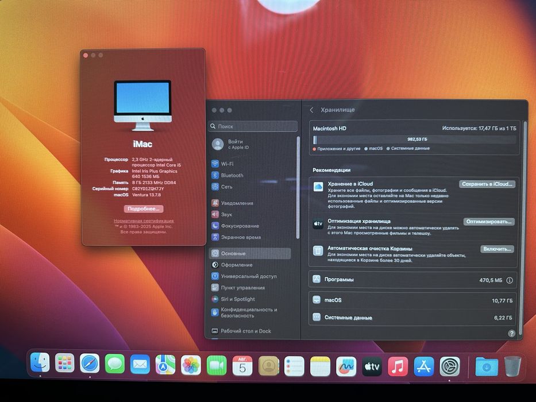Select Основные in the sidebar

250,253
